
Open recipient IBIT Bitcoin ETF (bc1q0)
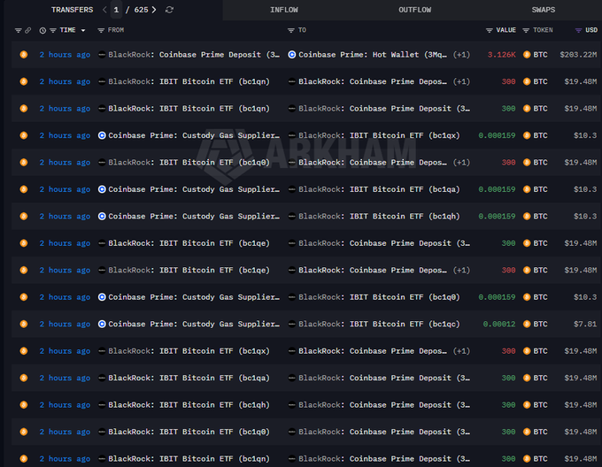tap(379, 297)
